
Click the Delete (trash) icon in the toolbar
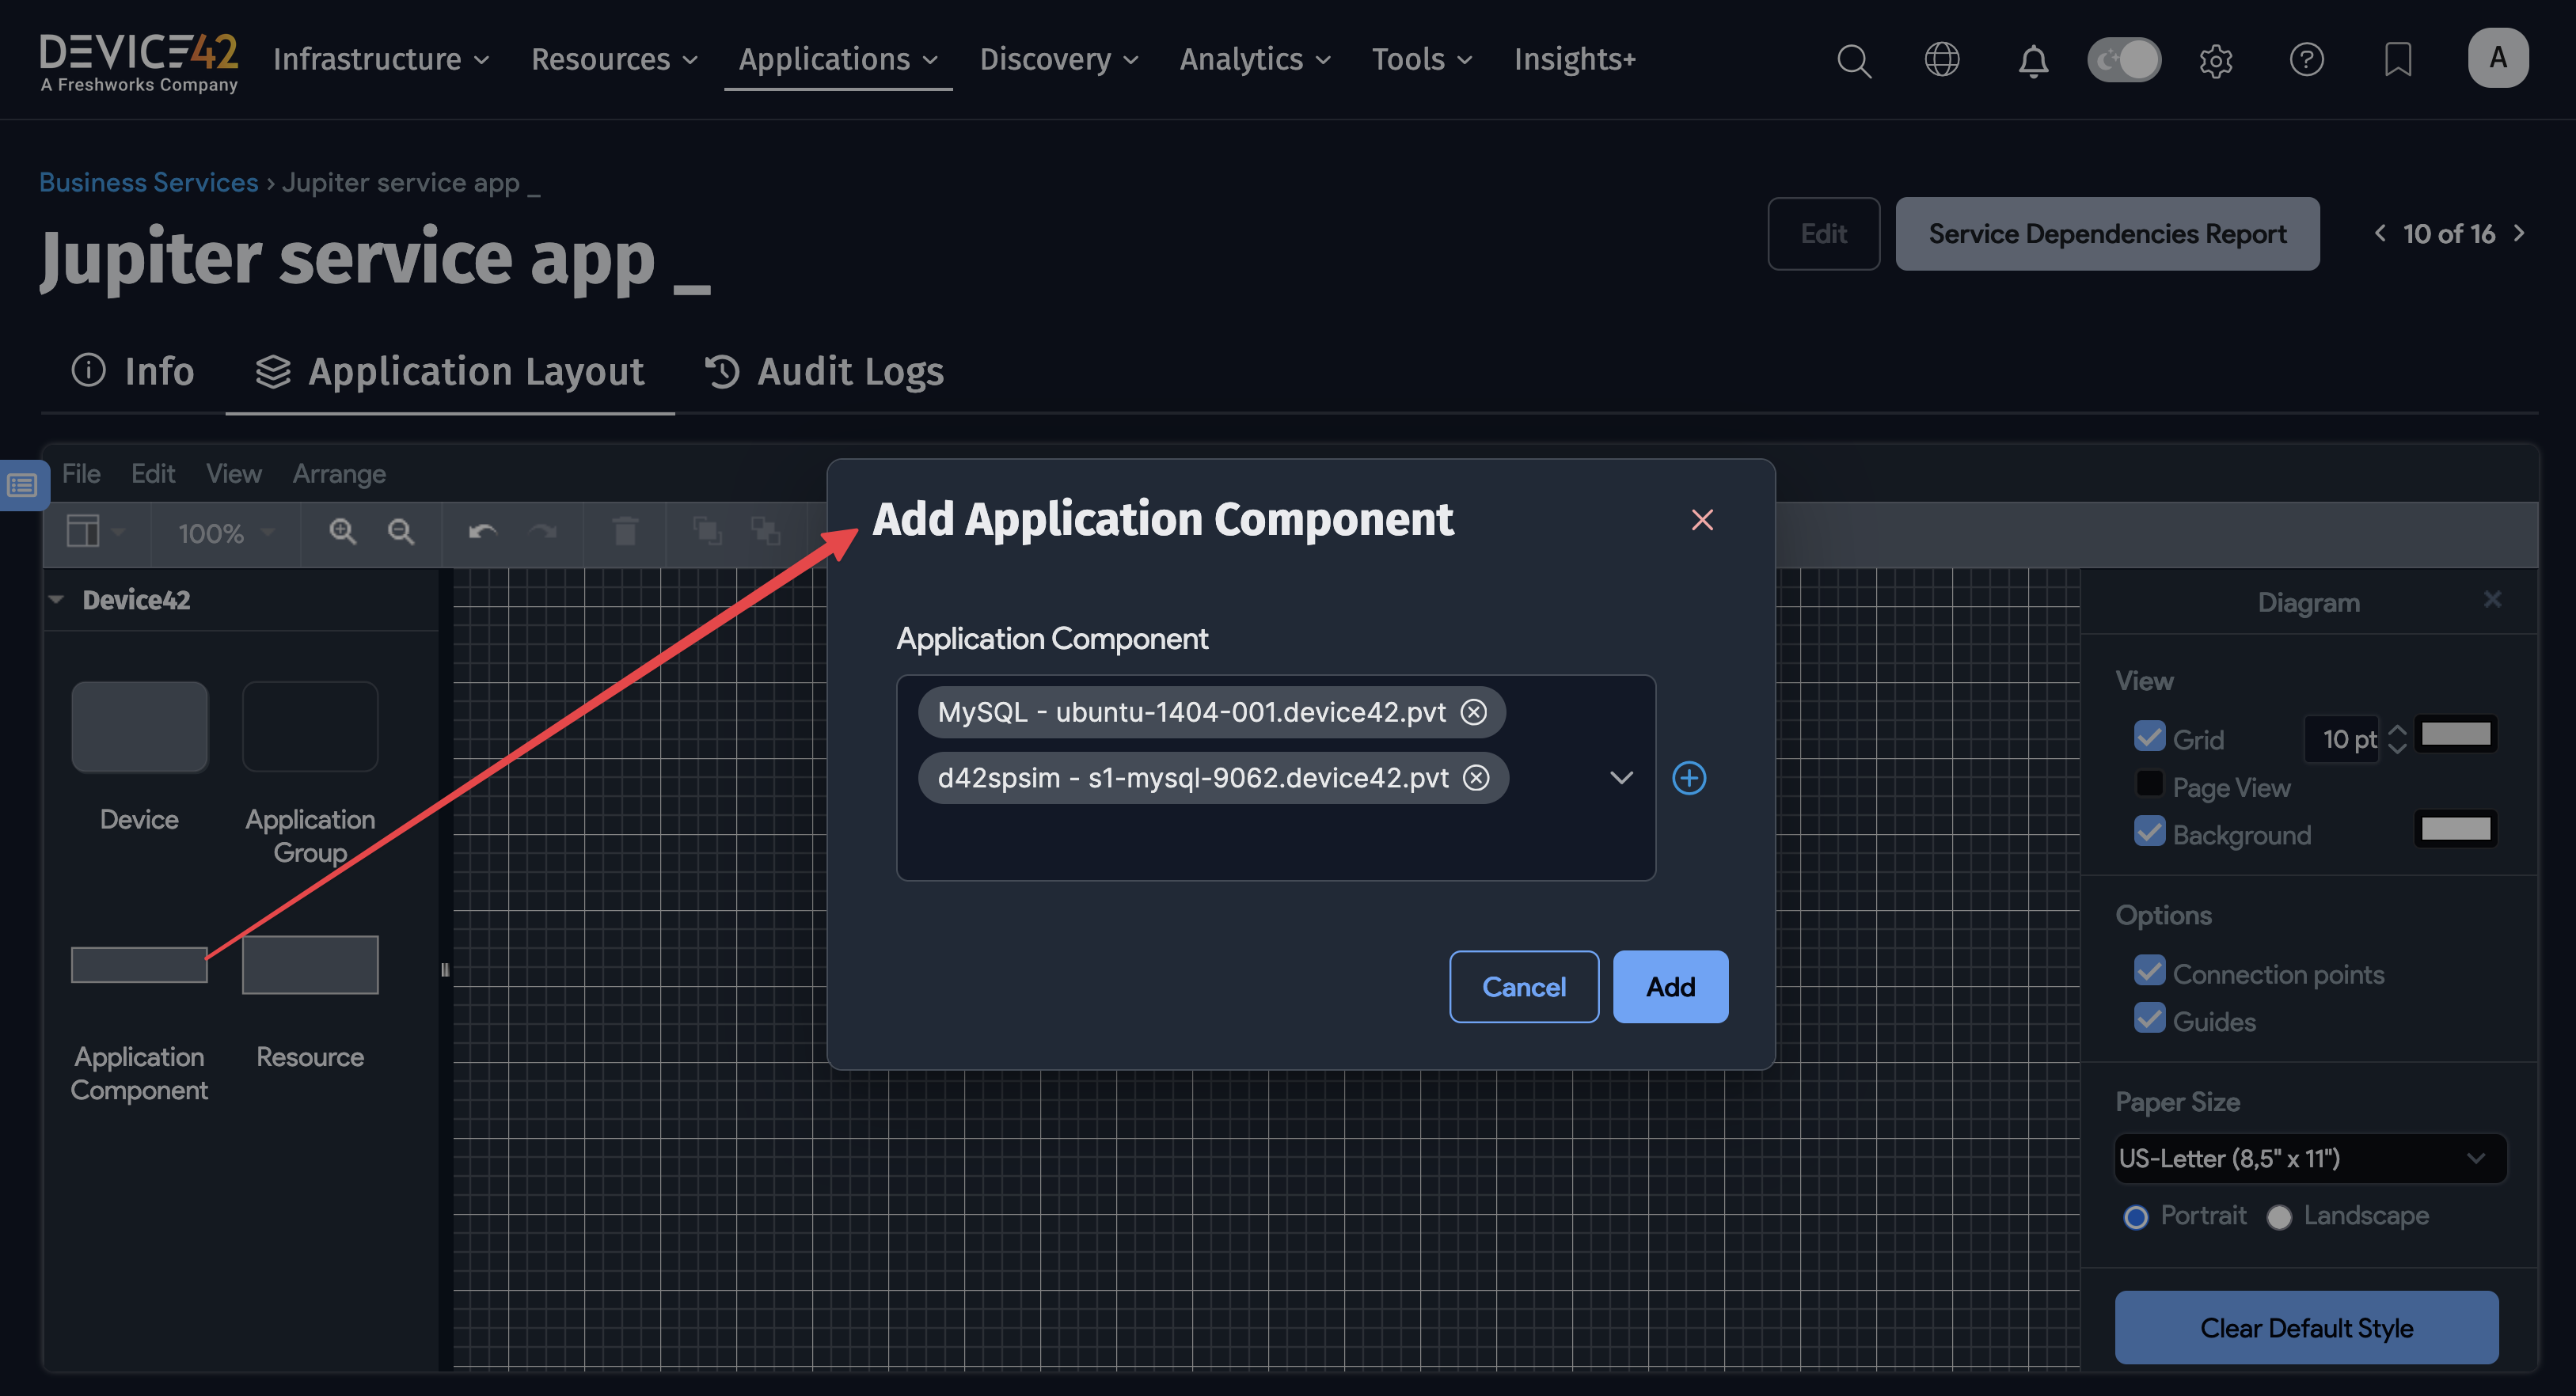point(625,532)
